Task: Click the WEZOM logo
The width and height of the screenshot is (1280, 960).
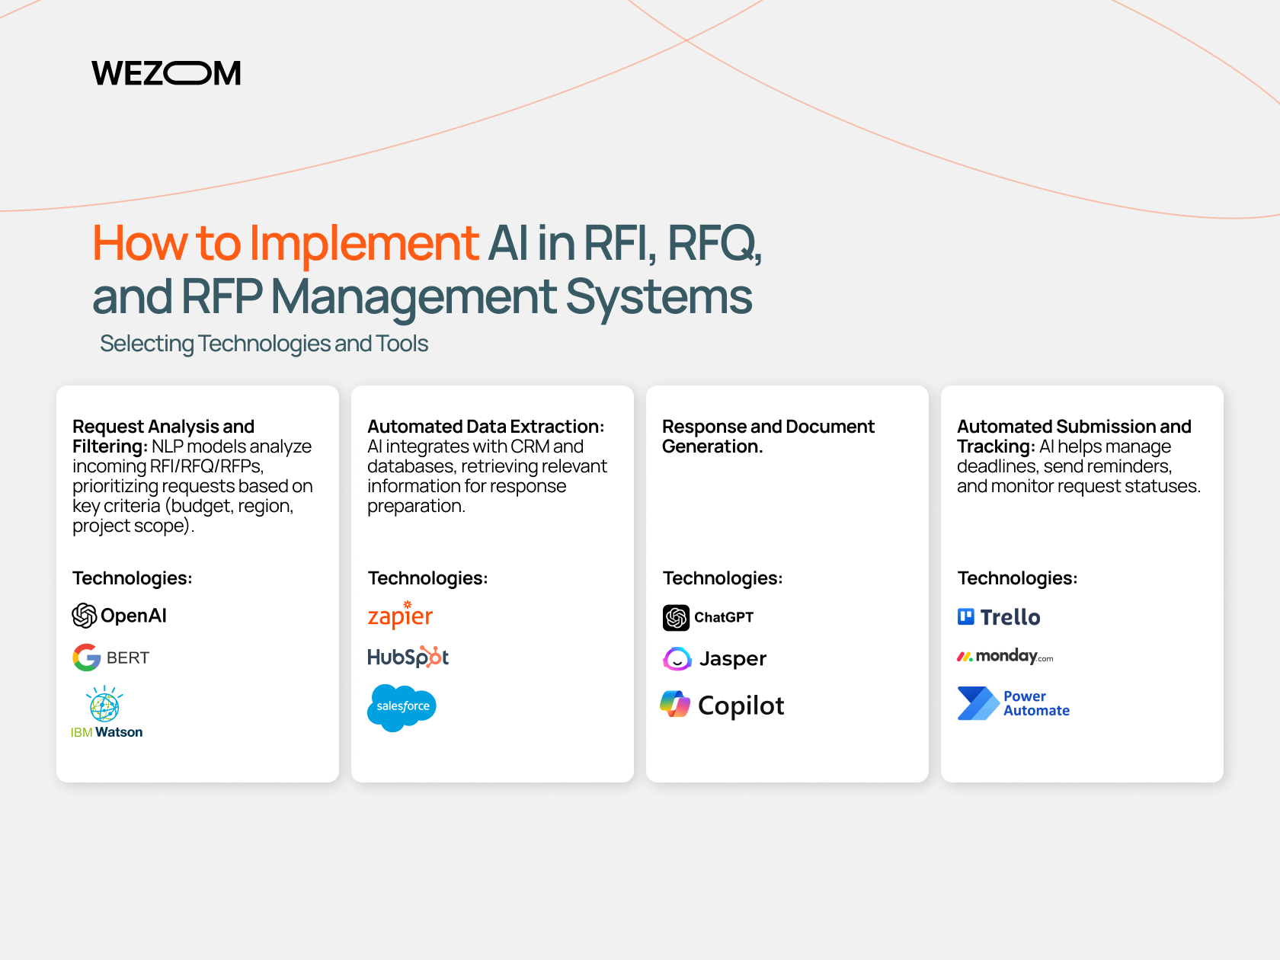Action: (166, 73)
